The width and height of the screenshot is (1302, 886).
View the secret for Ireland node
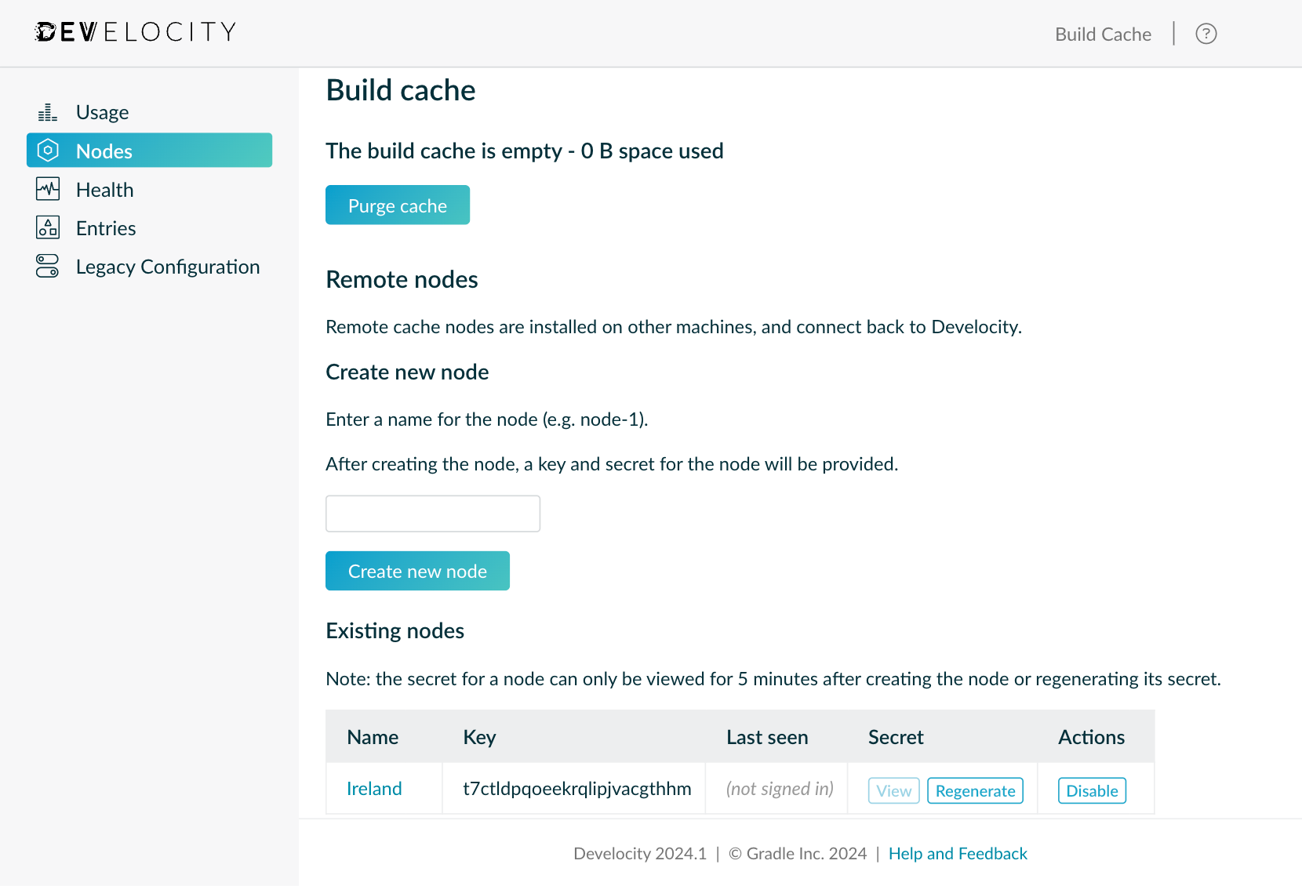[x=893, y=790]
